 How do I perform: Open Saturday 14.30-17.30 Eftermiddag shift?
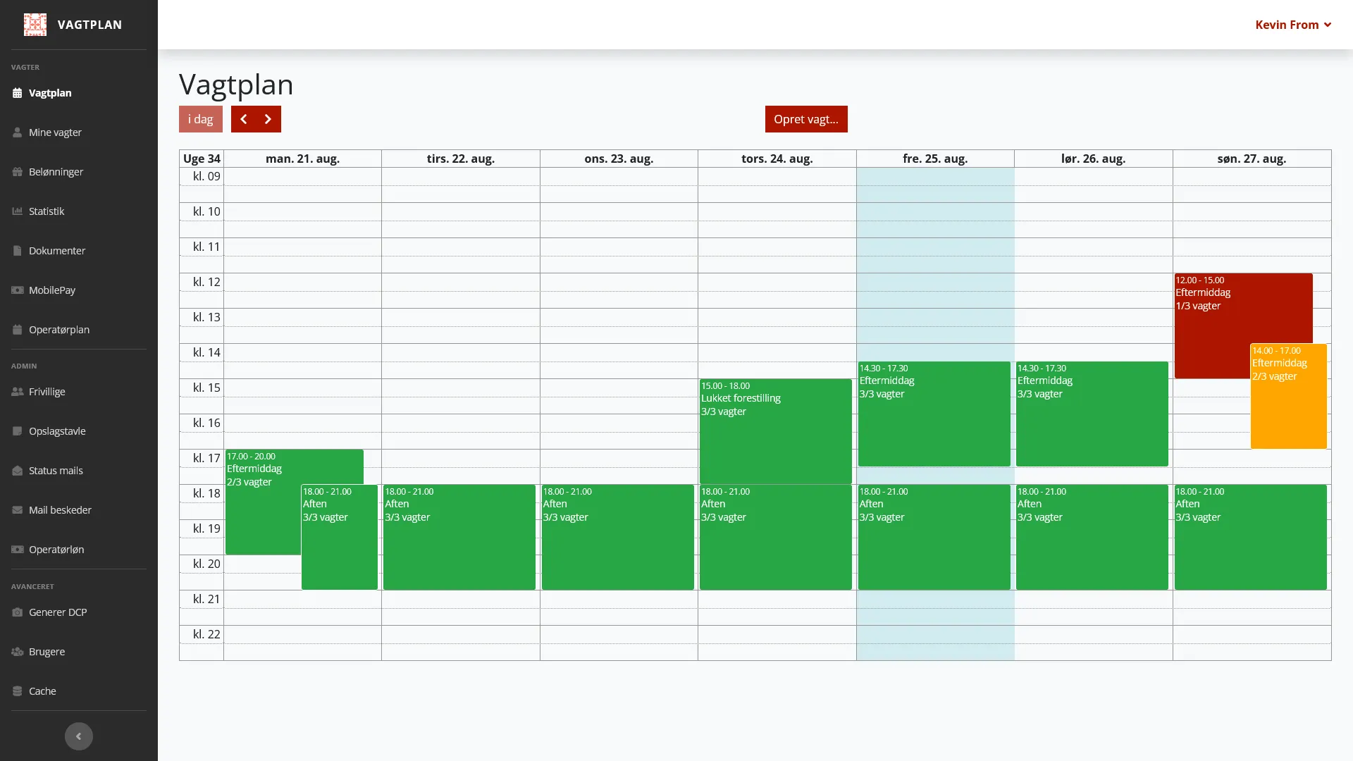pyautogui.click(x=1092, y=414)
